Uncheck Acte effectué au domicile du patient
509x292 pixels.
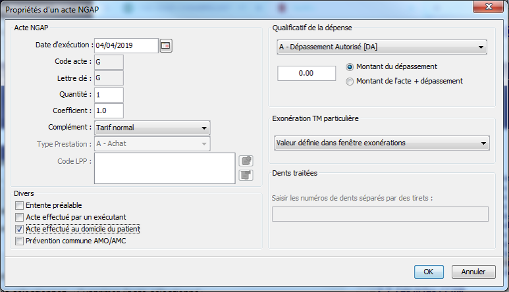coord(19,229)
